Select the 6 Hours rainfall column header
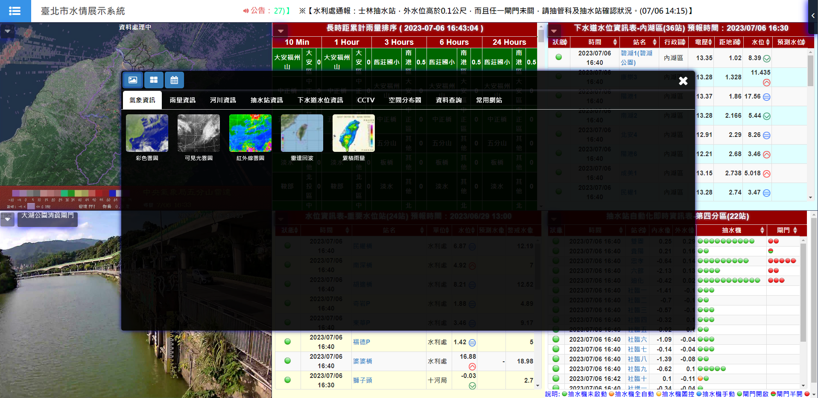The height and width of the screenshot is (398, 818). click(x=454, y=42)
